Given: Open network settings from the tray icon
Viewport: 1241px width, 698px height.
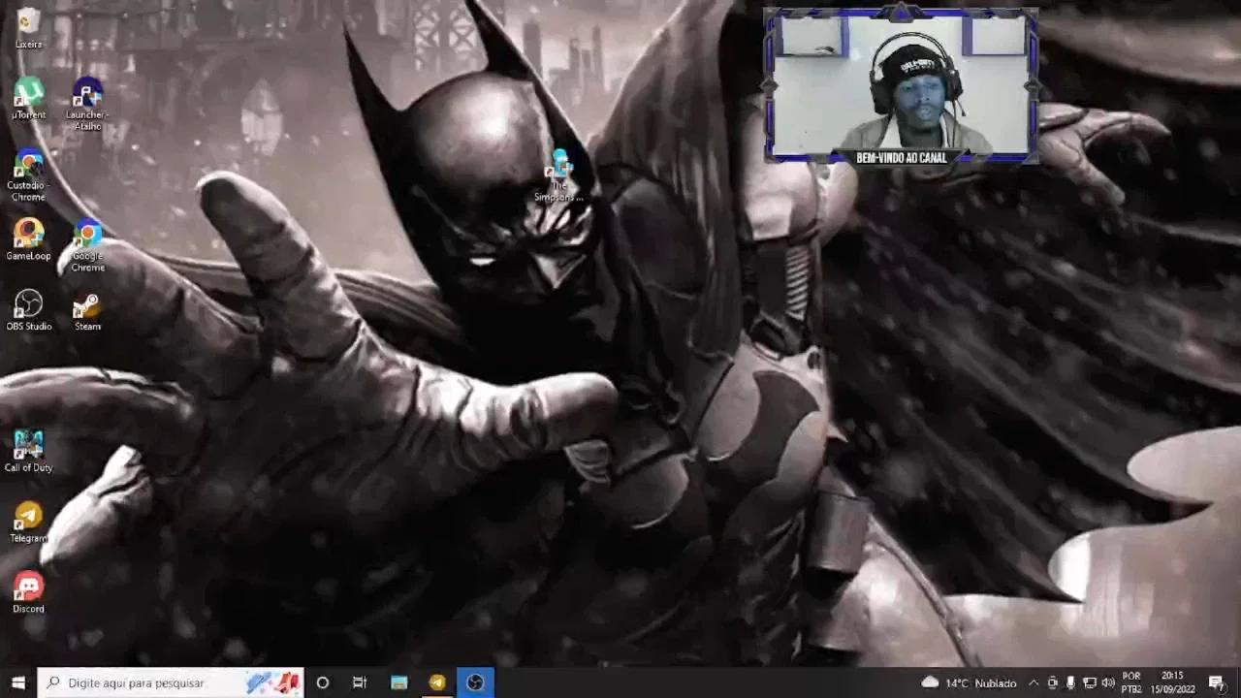Looking at the screenshot, I should point(1088,682).
